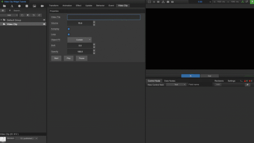Collapse the Default Group tree arrow

point(1,20)
